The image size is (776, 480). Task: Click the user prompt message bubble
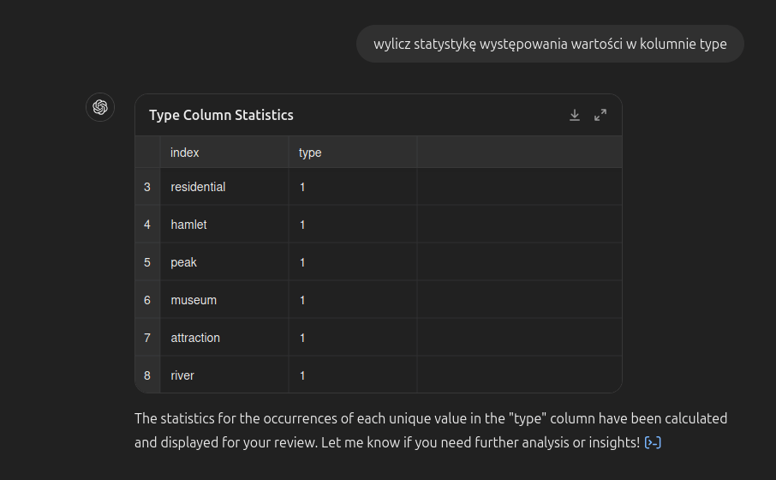[x=550, y=44]
